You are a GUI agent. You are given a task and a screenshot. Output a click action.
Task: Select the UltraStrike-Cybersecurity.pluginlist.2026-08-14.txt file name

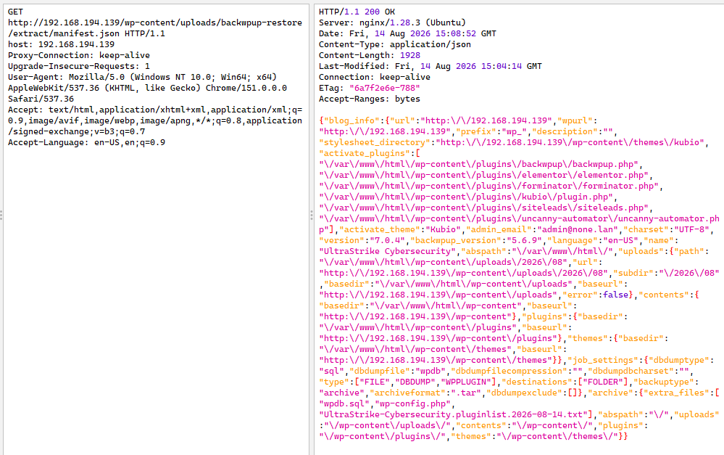(x=454, y=414)
